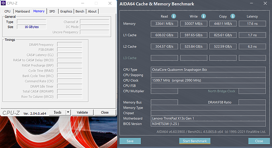Click the CPU Clock 1599.7 MHz field
The image size is (272, 148).
208,80
